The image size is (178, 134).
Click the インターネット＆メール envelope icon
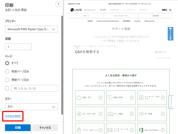coord(110,130)
